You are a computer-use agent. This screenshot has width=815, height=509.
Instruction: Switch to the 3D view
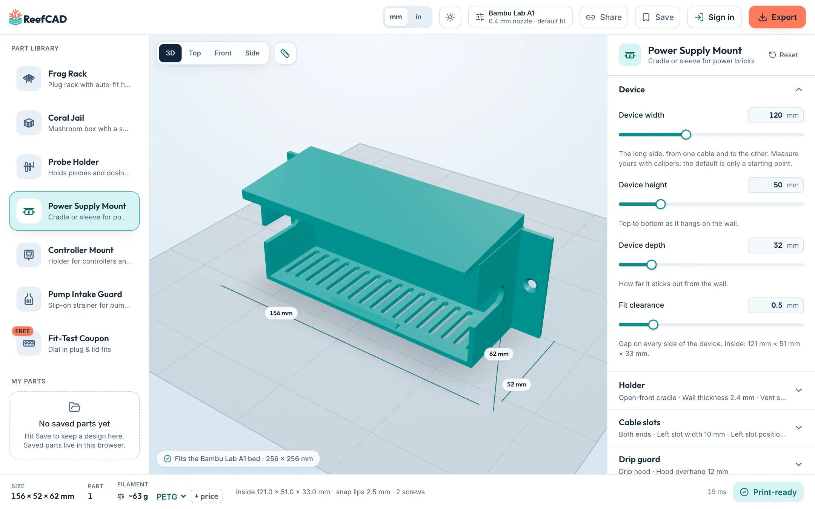(170, 53)
